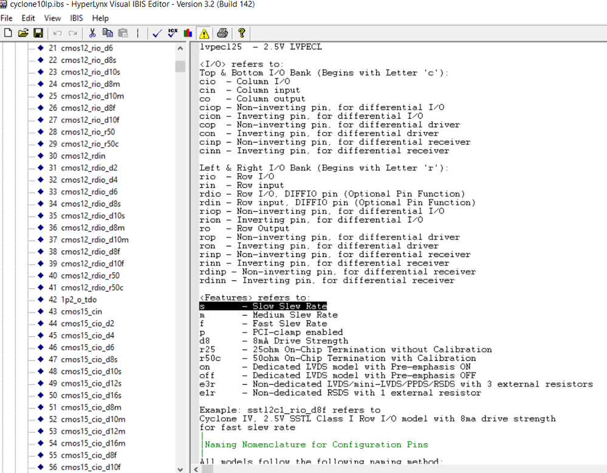Open help with question mark icon

pos(242,33)
